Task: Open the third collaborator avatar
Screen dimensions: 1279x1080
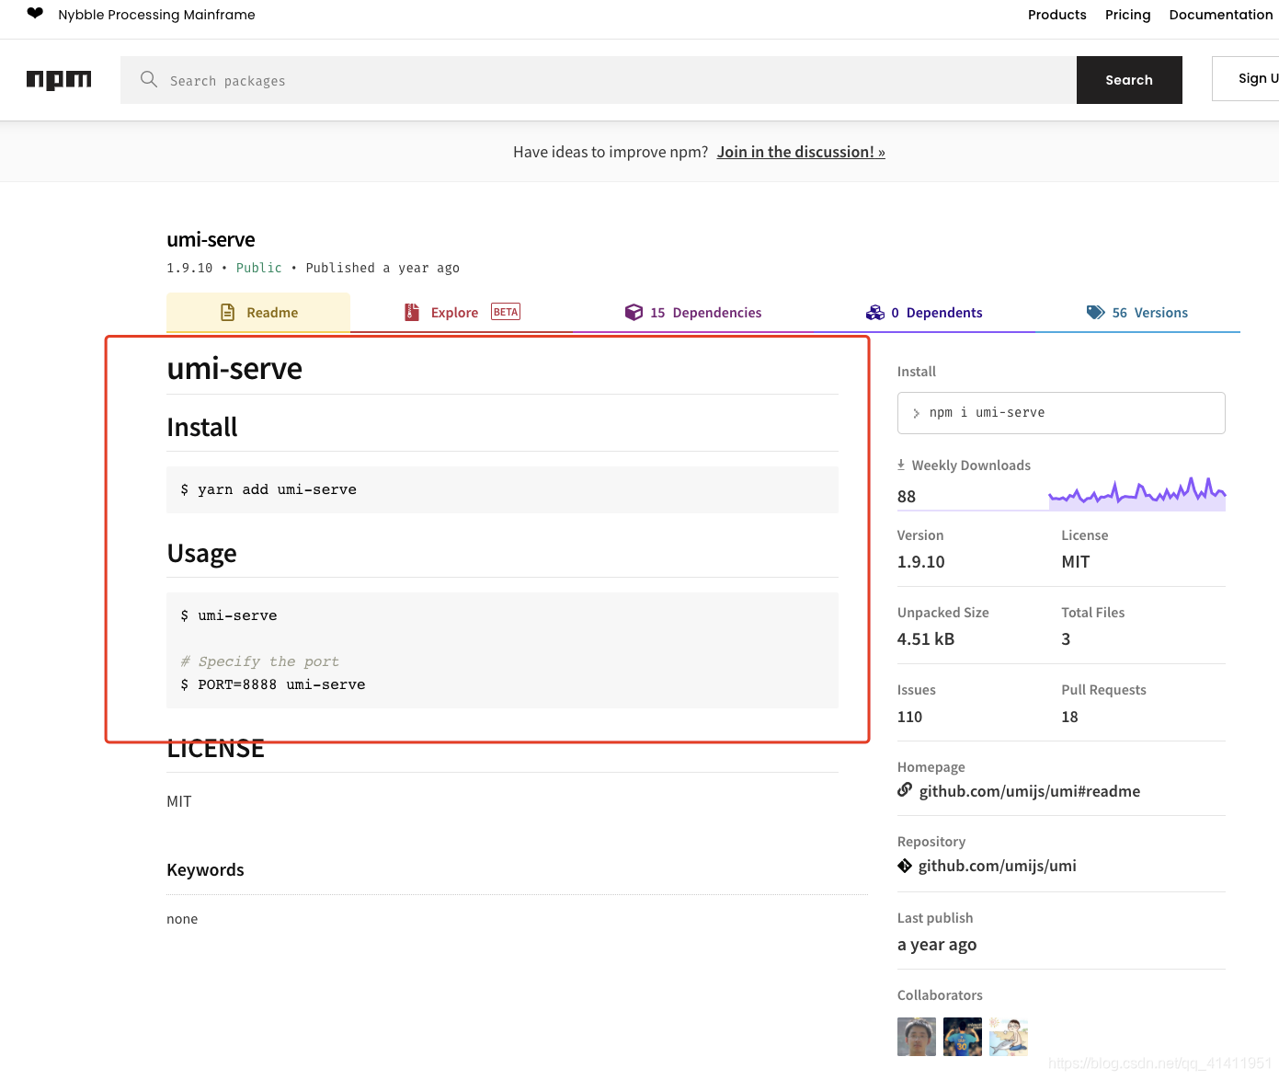Action: [x=1009, y=1037]
